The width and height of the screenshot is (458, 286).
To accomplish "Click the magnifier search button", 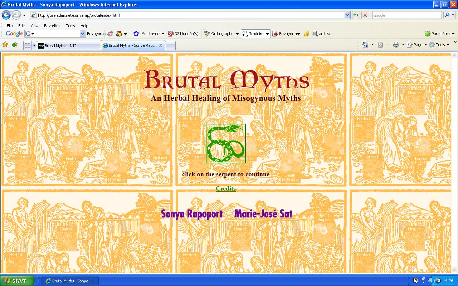I will click(447, 15).
